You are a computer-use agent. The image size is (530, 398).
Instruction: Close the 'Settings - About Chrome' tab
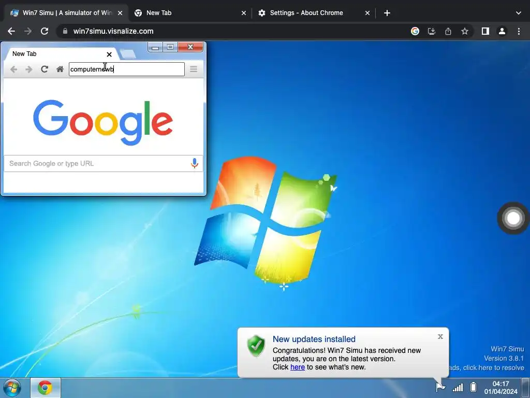[367, 13]
